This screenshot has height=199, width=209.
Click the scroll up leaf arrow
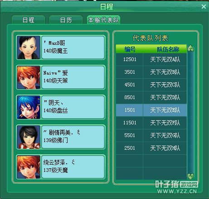point(190,48)
